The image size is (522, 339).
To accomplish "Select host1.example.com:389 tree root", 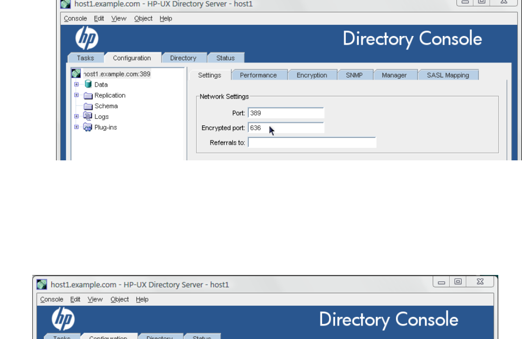I will pos(117,74).
